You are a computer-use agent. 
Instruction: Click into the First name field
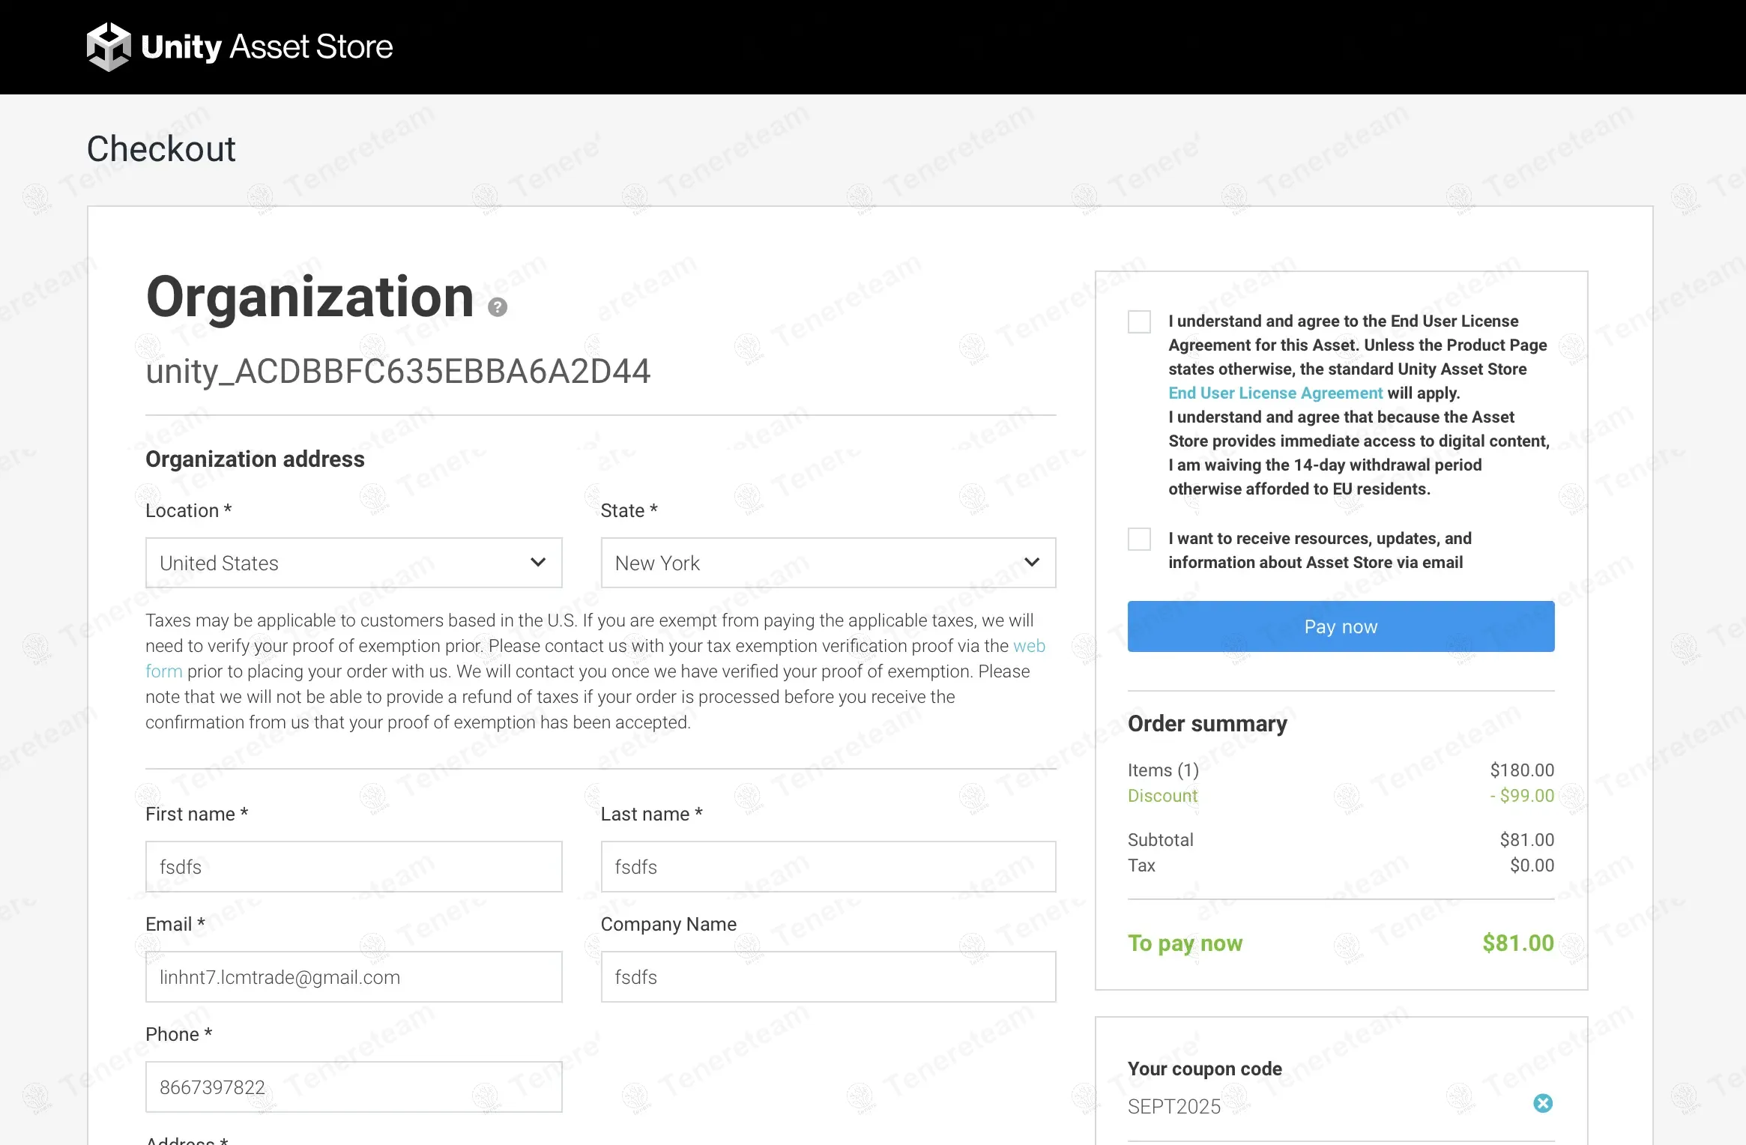point(354,866)
